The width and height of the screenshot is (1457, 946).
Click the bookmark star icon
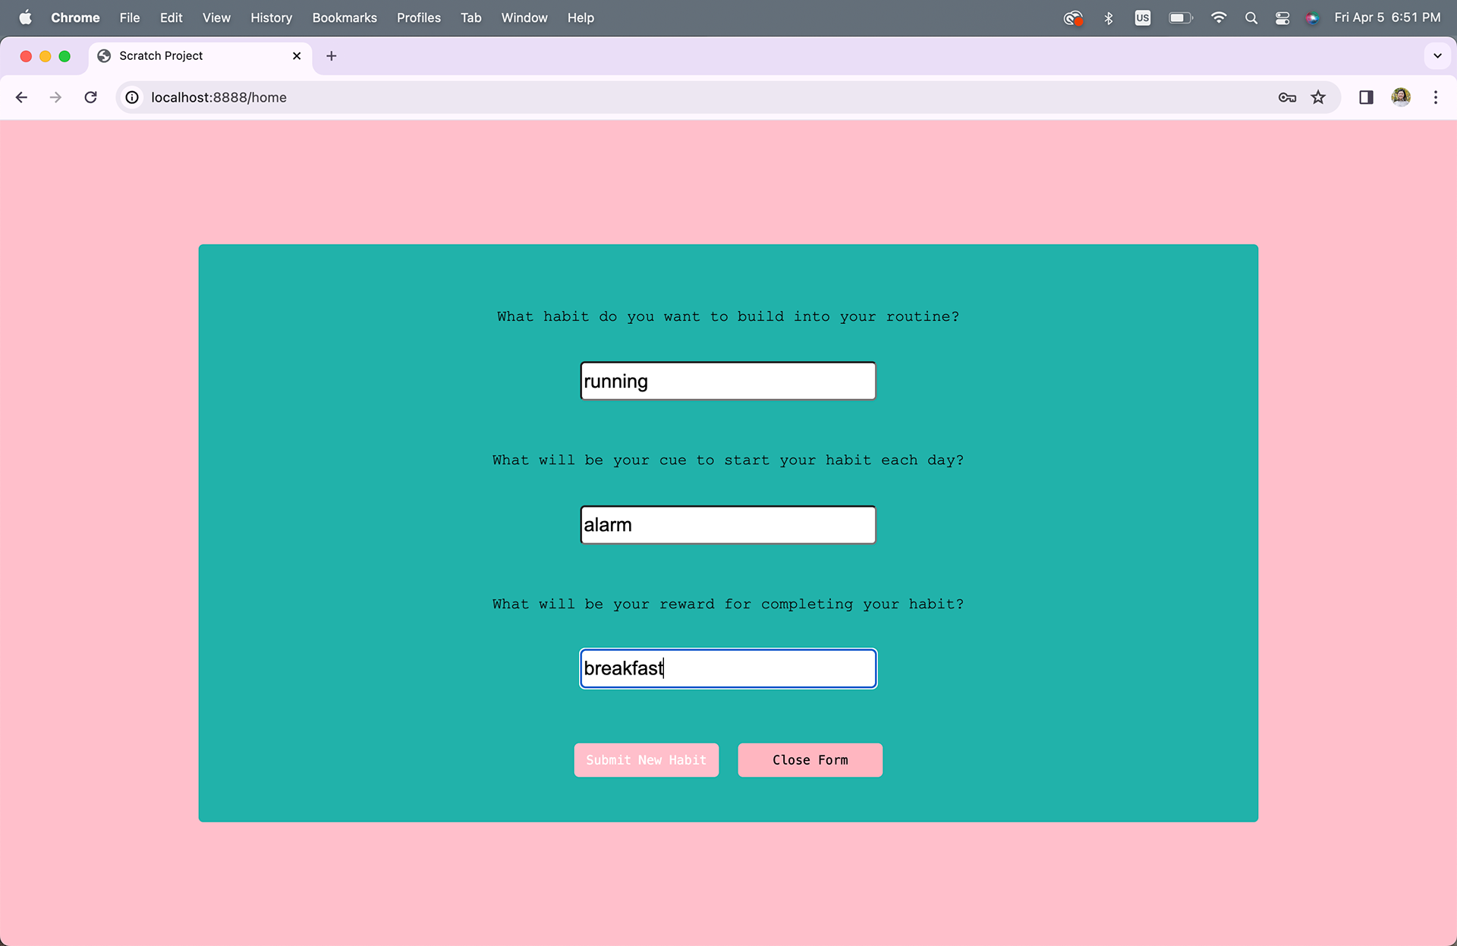1318,97
